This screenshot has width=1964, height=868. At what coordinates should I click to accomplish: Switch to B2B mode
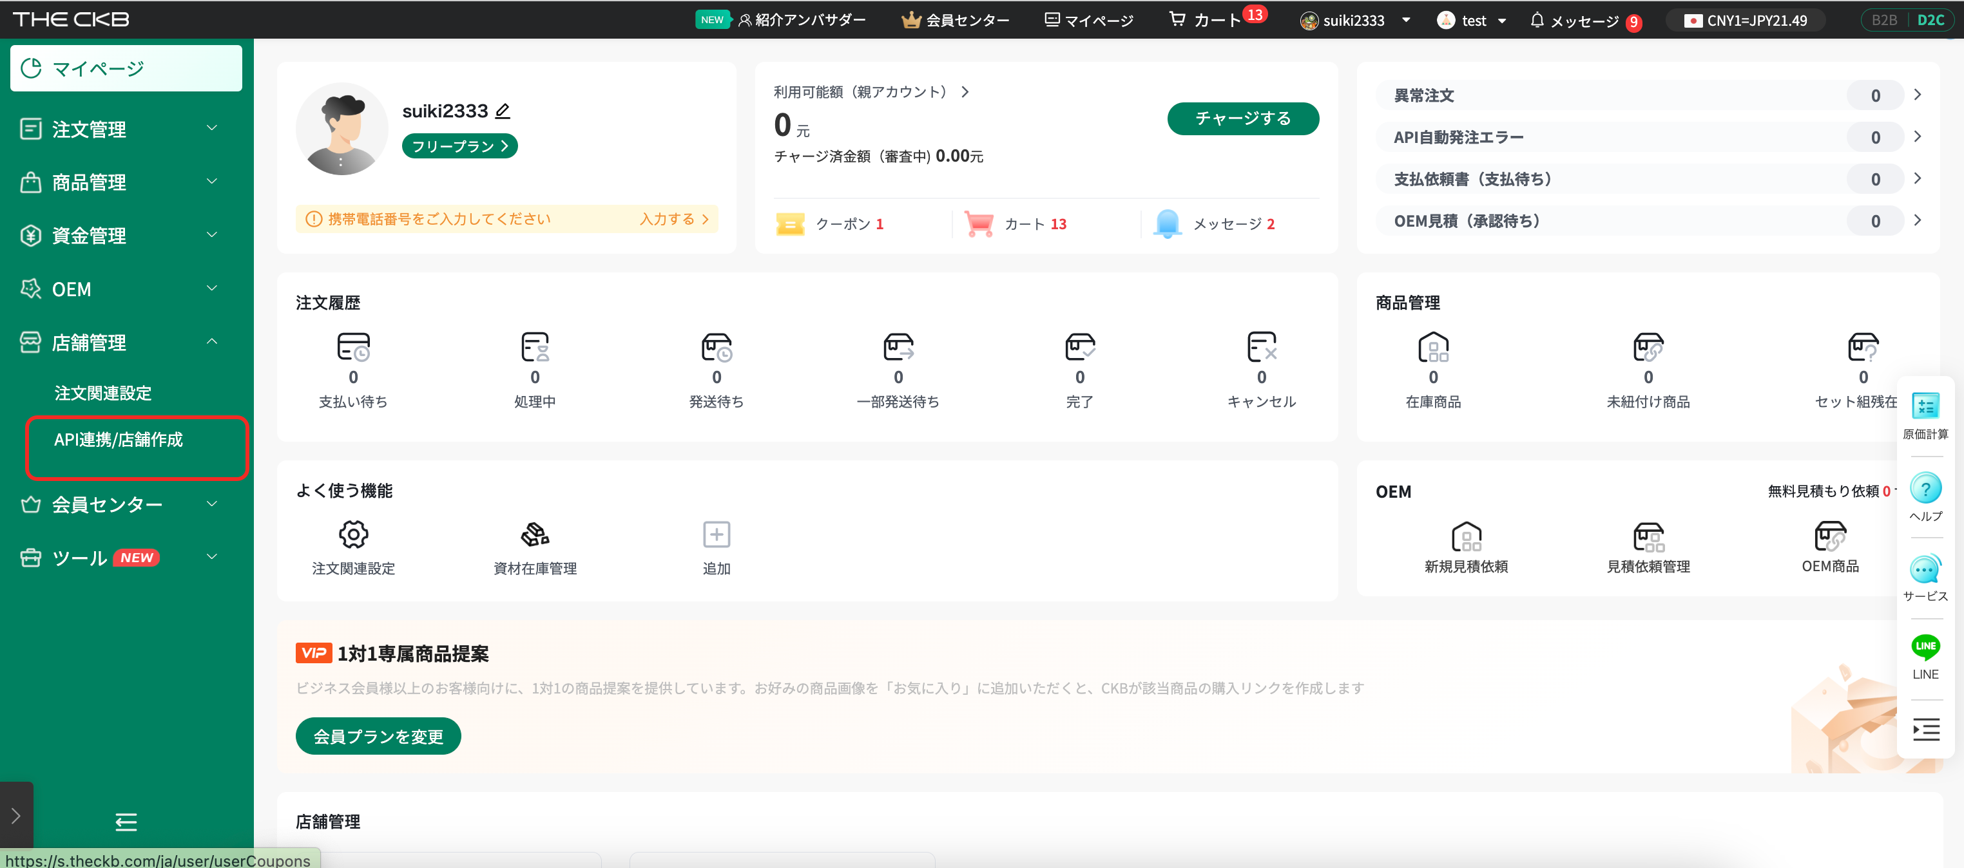pyautogui.click(x=1883, y=20)
